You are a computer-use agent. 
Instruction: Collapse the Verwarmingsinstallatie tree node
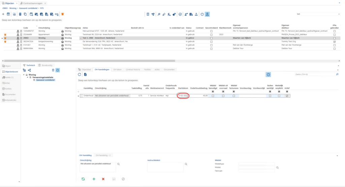[28, 77]
